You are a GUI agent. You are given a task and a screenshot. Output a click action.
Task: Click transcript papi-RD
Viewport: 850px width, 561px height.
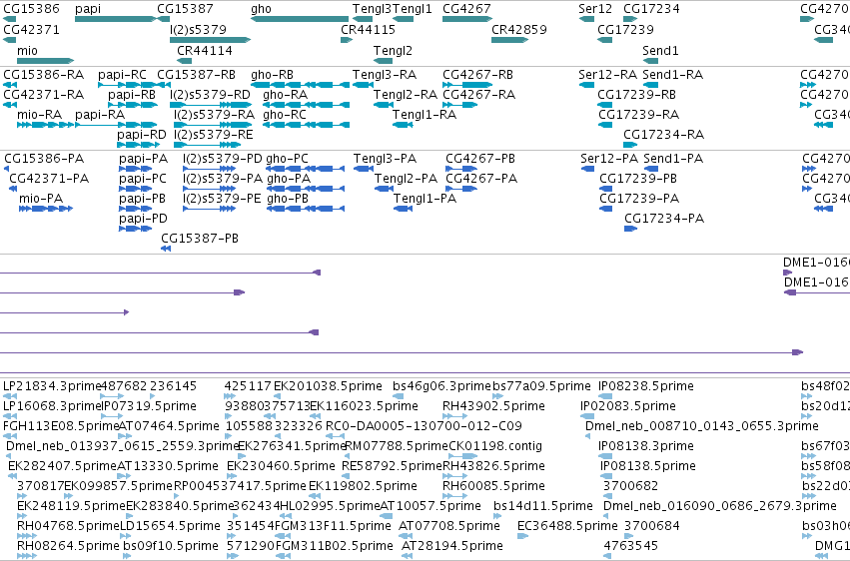click(137, 145)
